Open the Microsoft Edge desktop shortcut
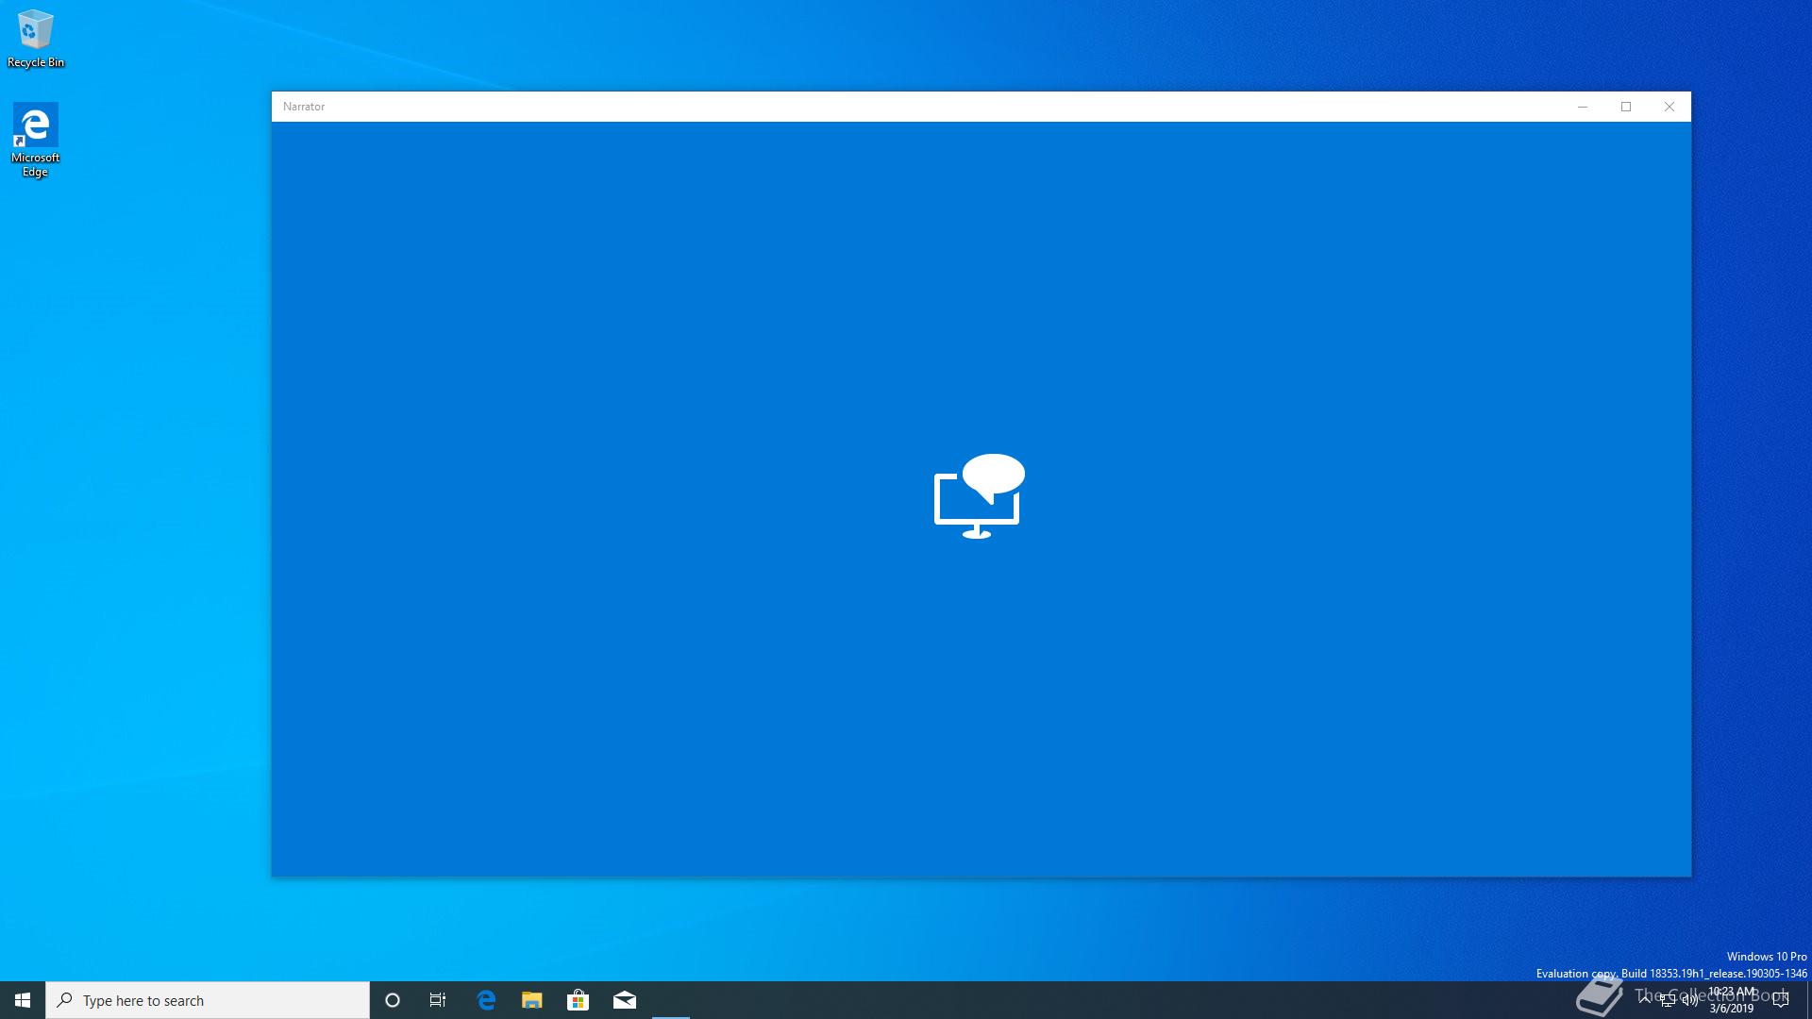Viewport: 1812px width, 1019px height. click(x=35, y=139)
